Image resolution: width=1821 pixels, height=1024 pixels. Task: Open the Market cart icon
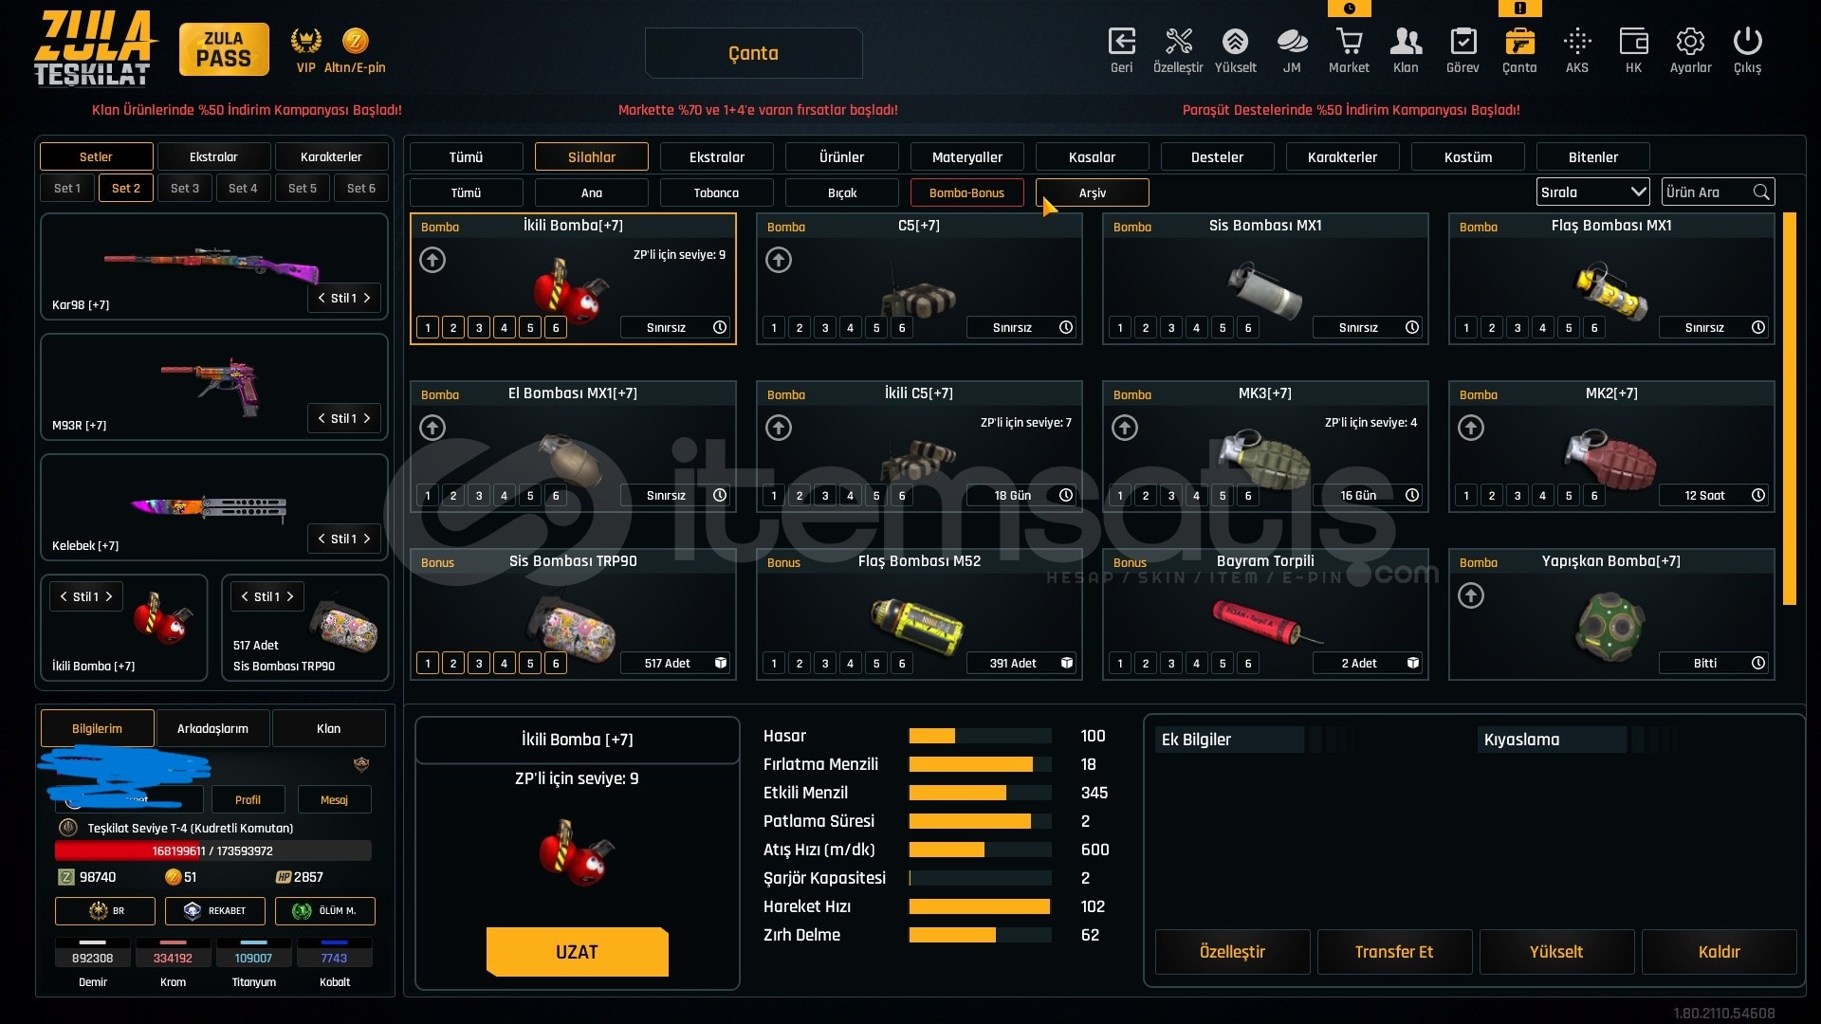point(1348,42)
